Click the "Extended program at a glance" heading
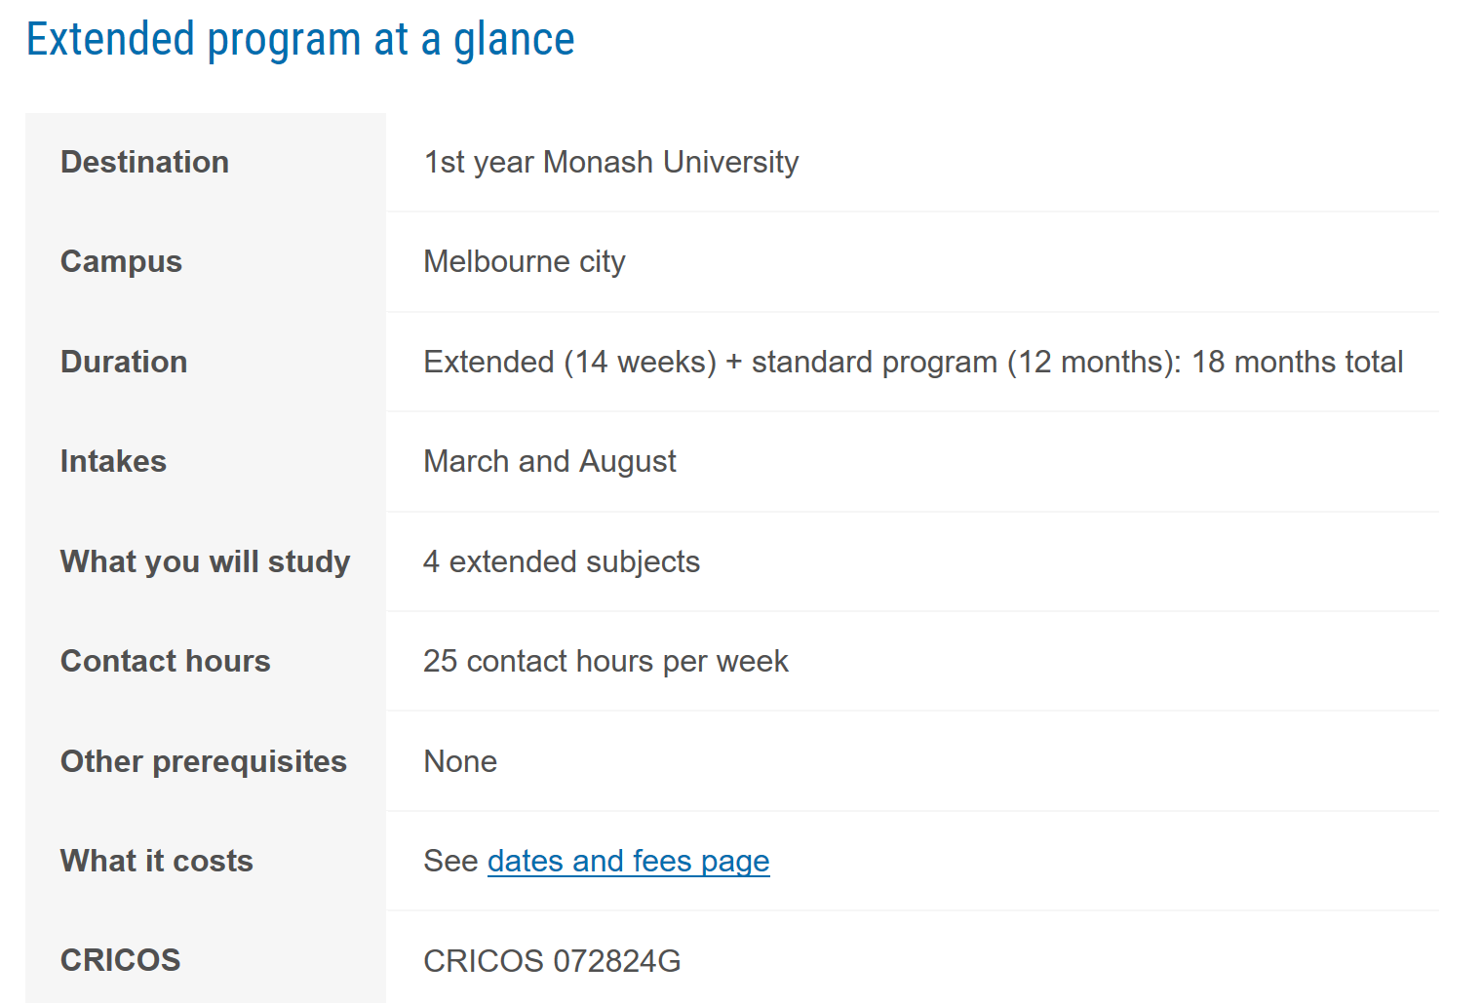Screen dimensions: 1483x1003 click(x=300, y=40)
